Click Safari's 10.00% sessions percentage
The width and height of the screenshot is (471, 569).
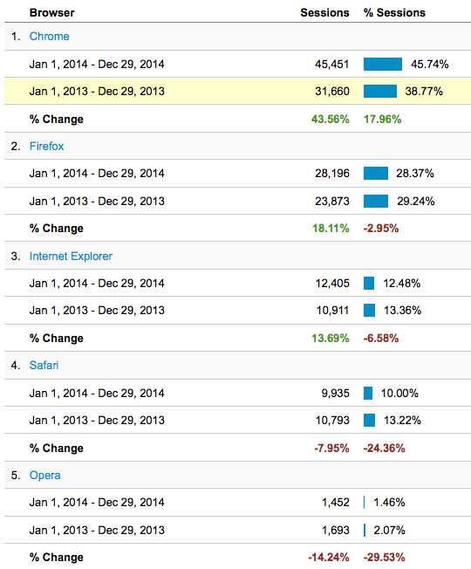click(399, 393)
